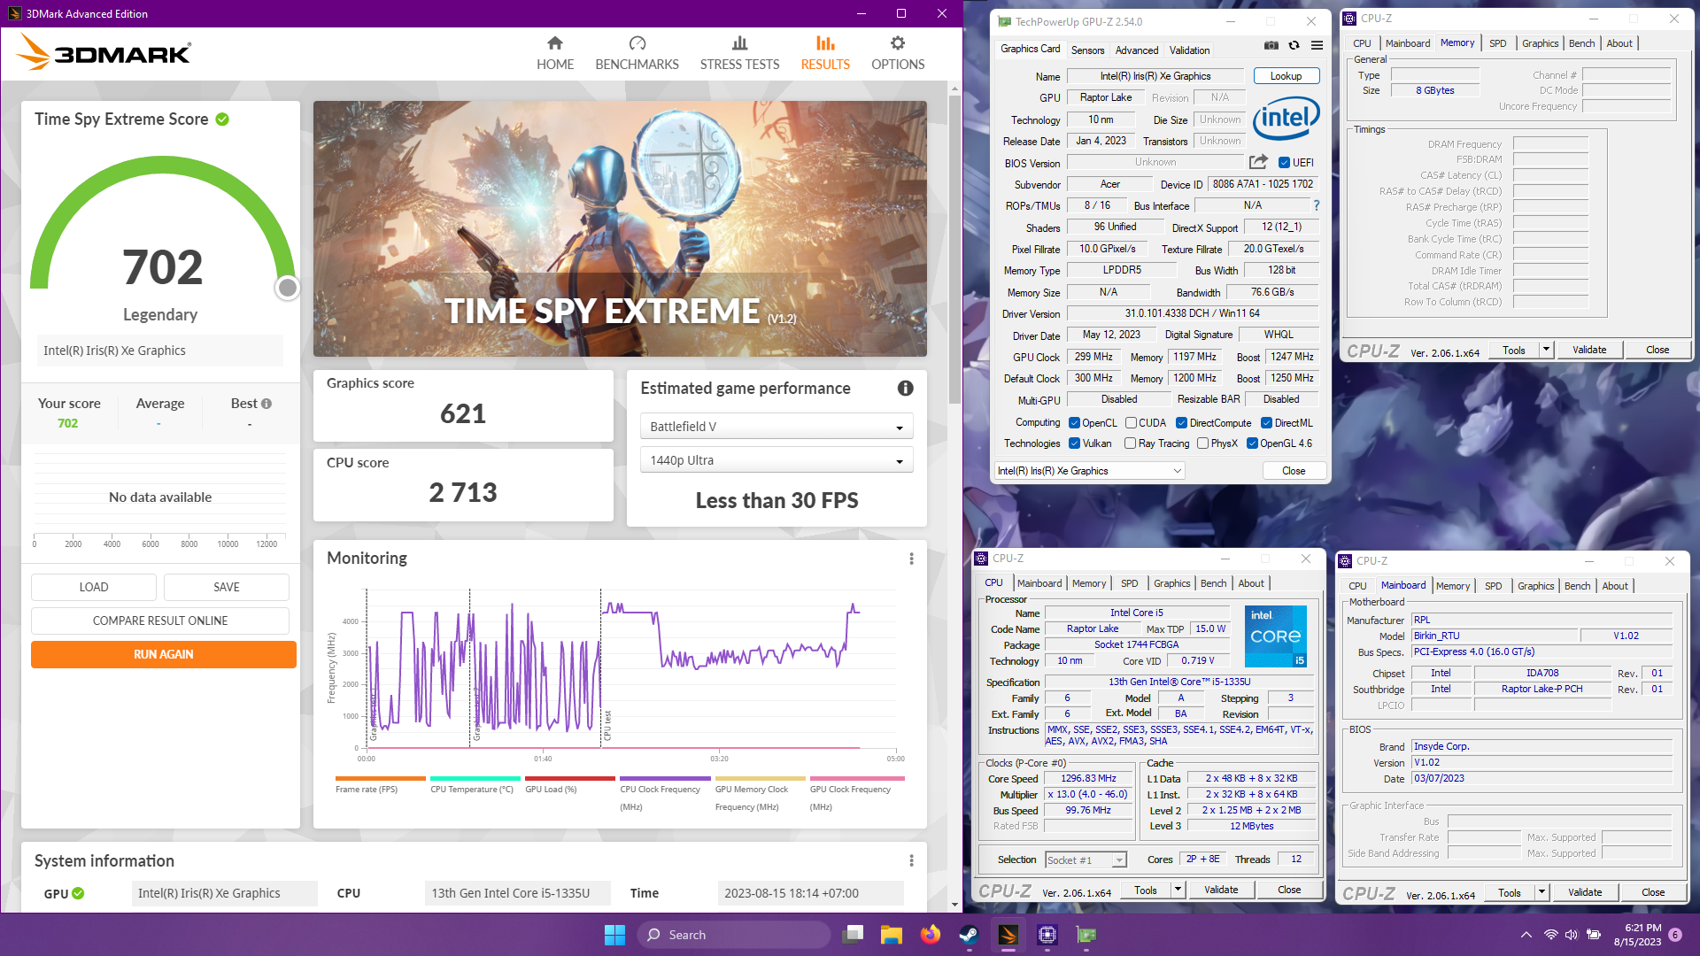Open the STRESS TESTS icon

[739, 43]
